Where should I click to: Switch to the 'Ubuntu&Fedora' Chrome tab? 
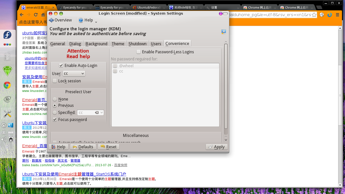click(x=149, y=8)
